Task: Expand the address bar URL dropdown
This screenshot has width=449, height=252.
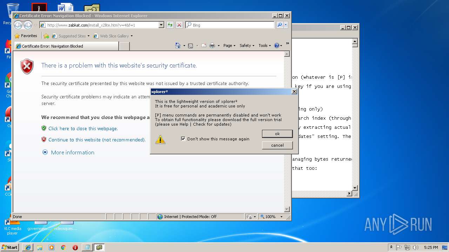Action: (161, 25)
